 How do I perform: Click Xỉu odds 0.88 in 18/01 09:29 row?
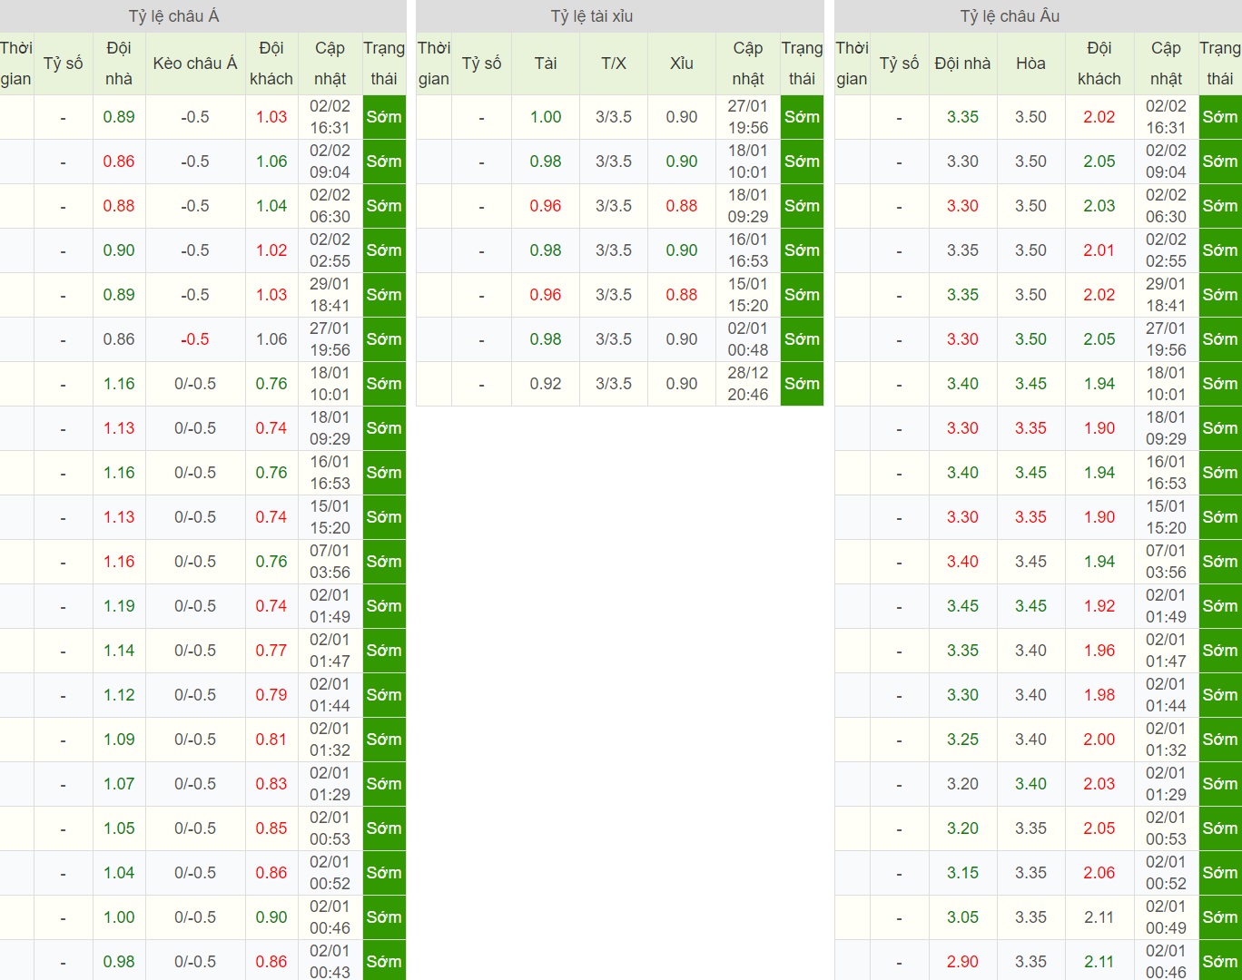click(682, 206)
